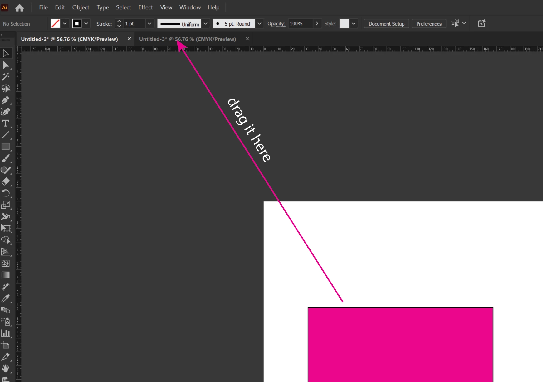Click the share document icon
The width and height of the screenshot is (543, 382).
(x=482, y=23)
